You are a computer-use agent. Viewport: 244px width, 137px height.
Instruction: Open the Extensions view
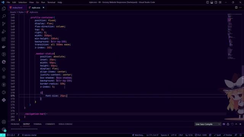coord(4,39)
